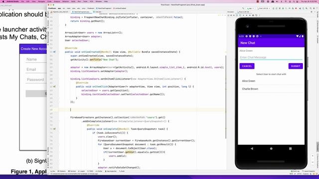This screenshot has height=179, width=319.
Task: Select Charlie Brown in the user list
Action: 271,89
